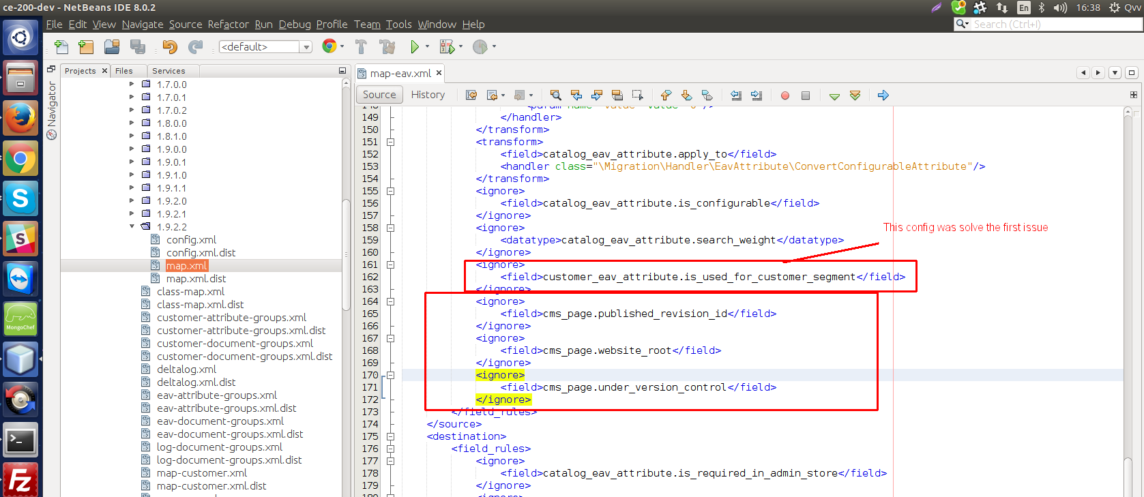Click the Find Selection magnifier icon
The width and height of the screenshot is (1144, 497).
pyautogui.click(x=556, y=95)
